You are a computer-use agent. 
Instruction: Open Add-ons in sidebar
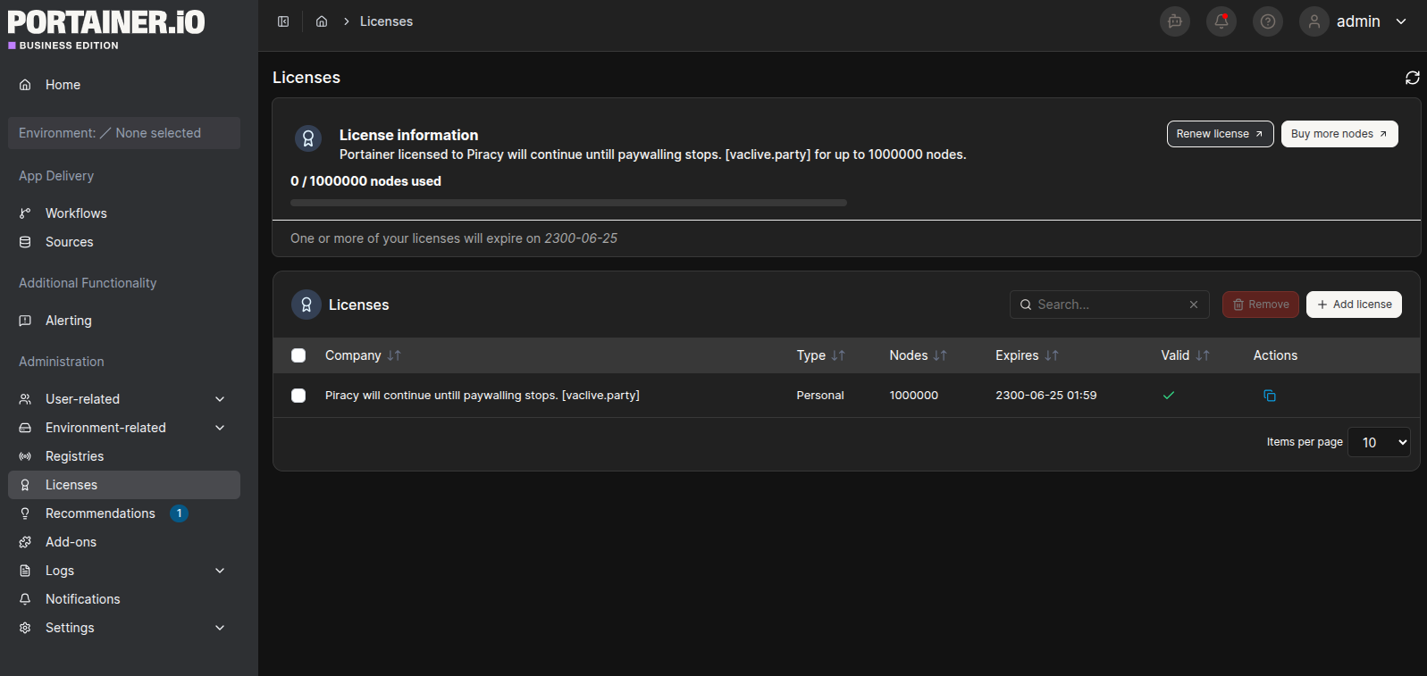124,542
